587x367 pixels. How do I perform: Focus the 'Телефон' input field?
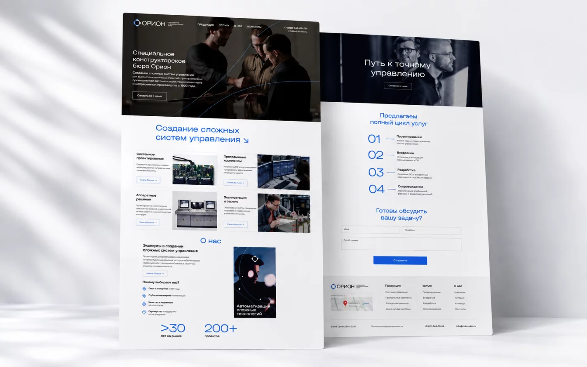click(431, 231)
